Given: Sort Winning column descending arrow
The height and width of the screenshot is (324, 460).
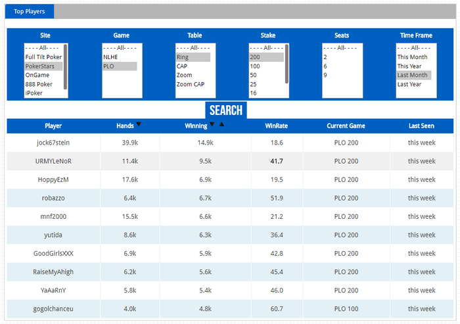Looking at the screenshot, I should [x=212, y=124].
